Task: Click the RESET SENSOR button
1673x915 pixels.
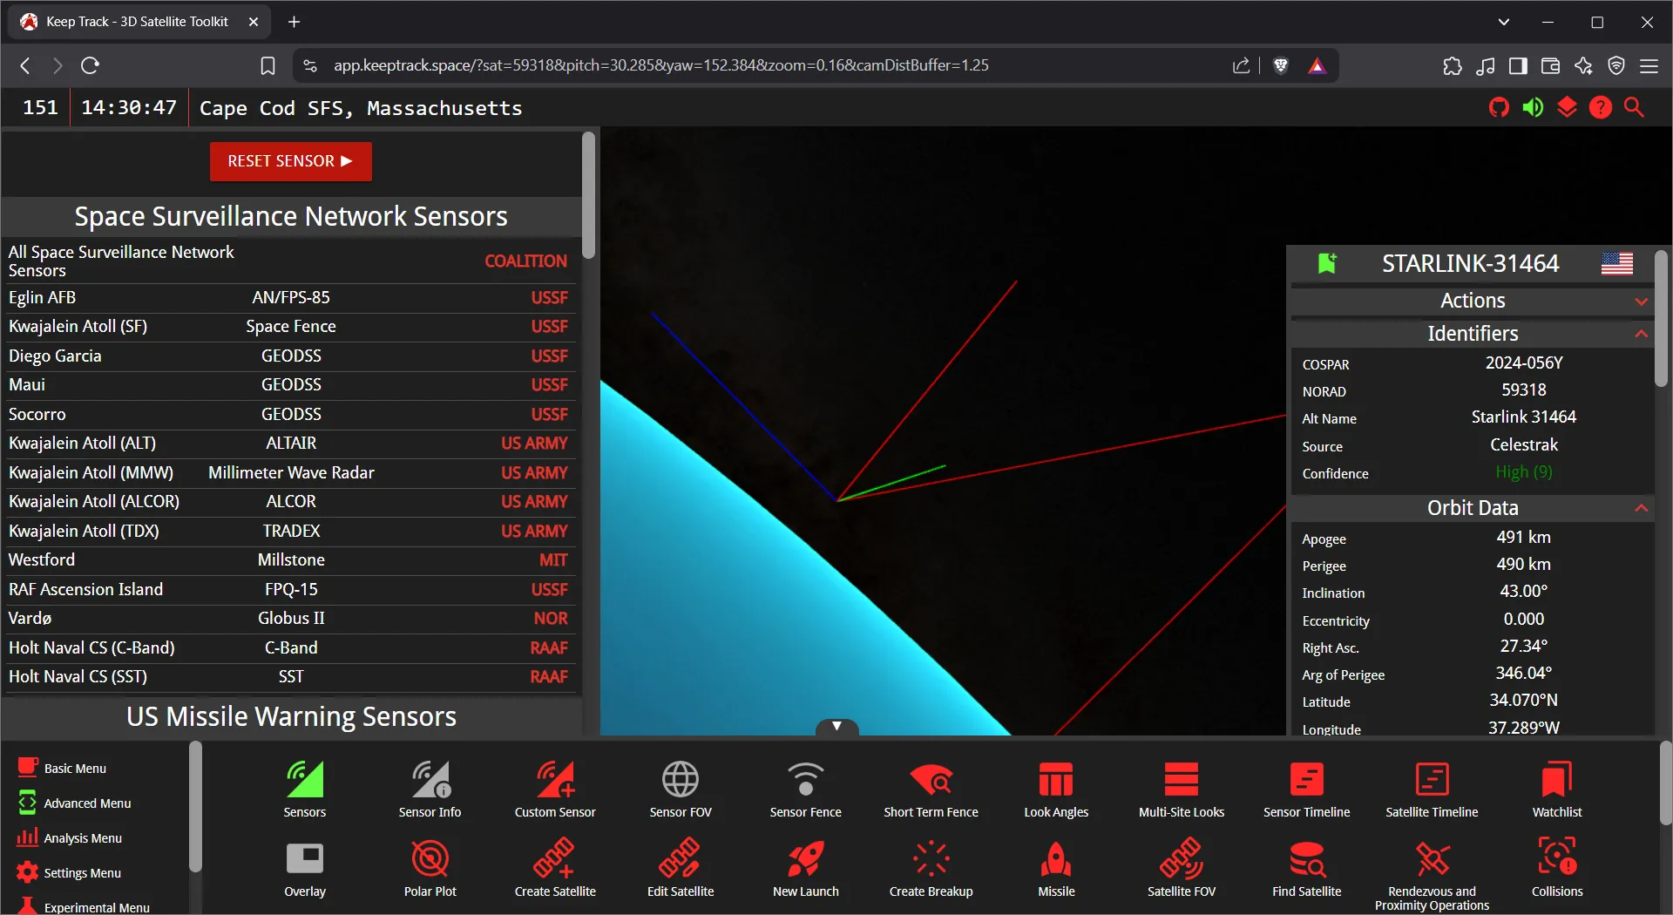Action: pos(290,161)
